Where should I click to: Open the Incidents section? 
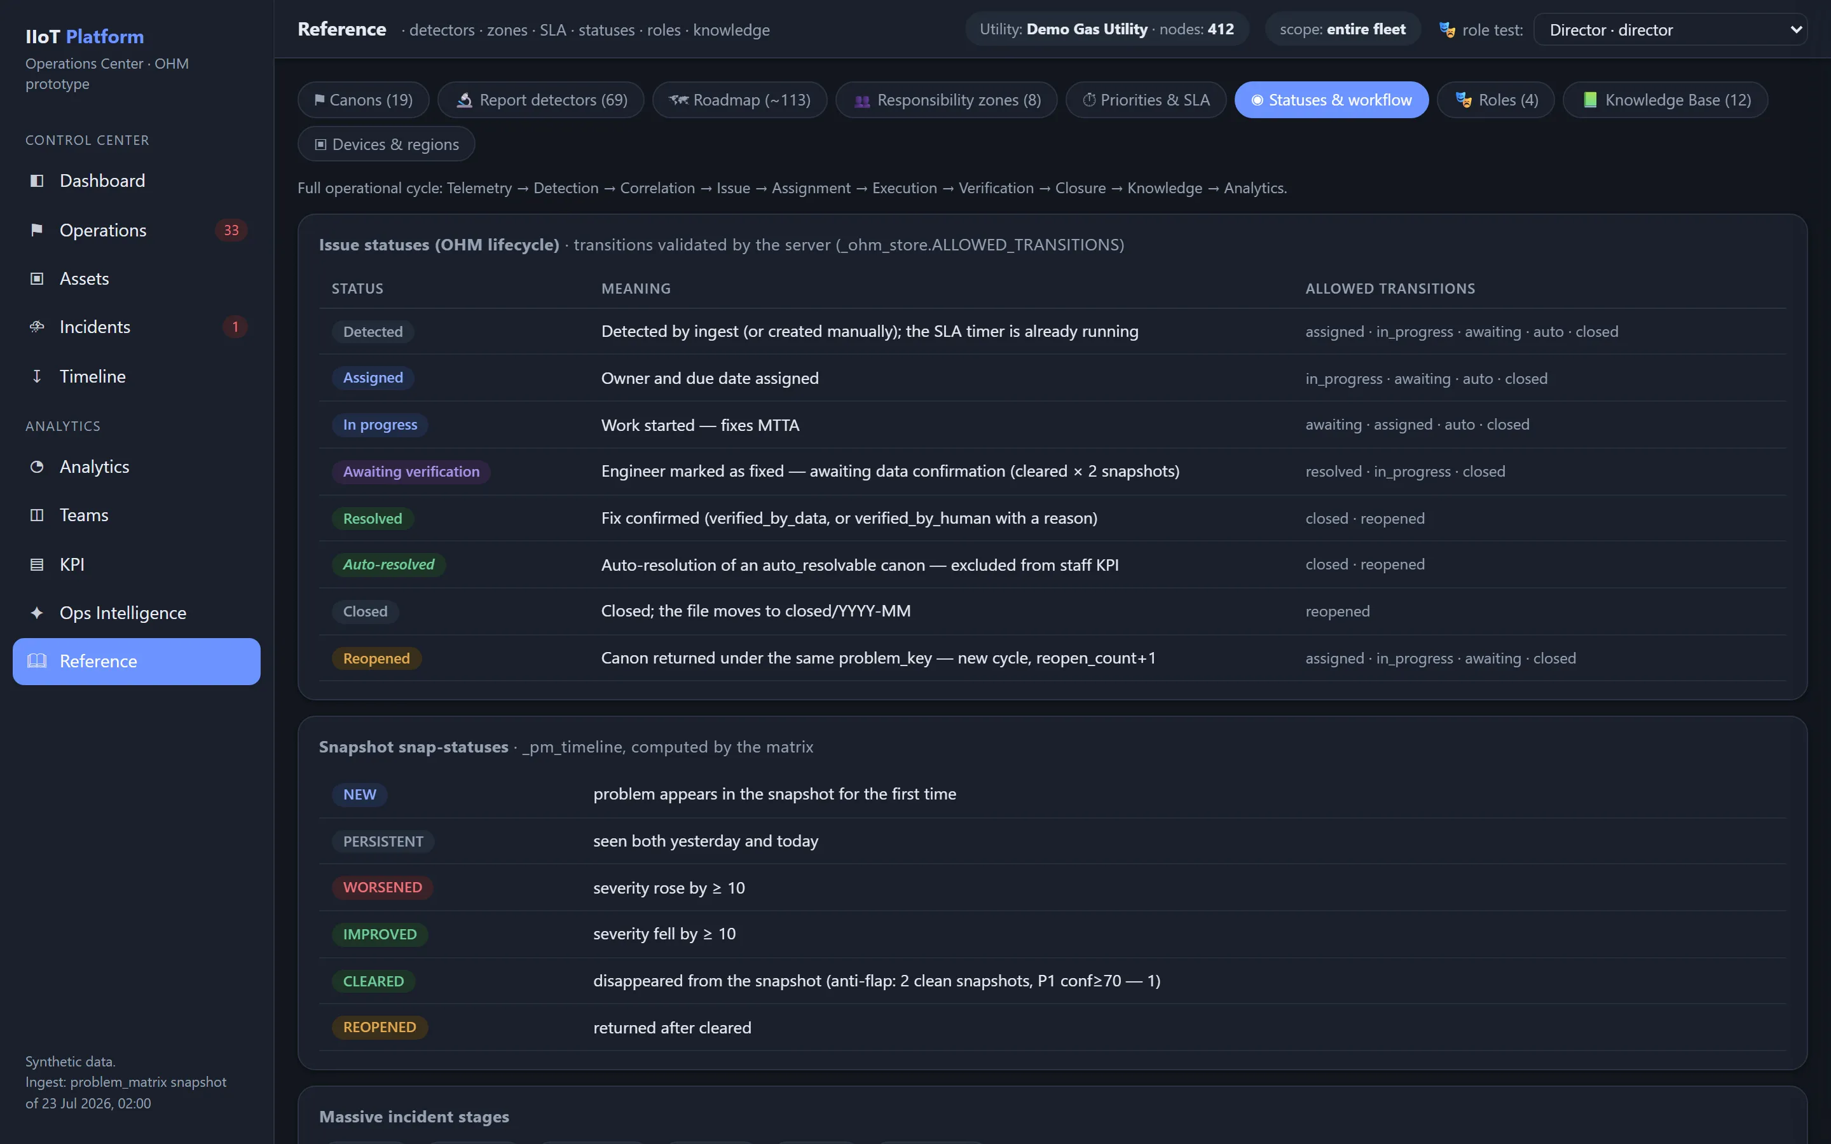coord(137,327)
